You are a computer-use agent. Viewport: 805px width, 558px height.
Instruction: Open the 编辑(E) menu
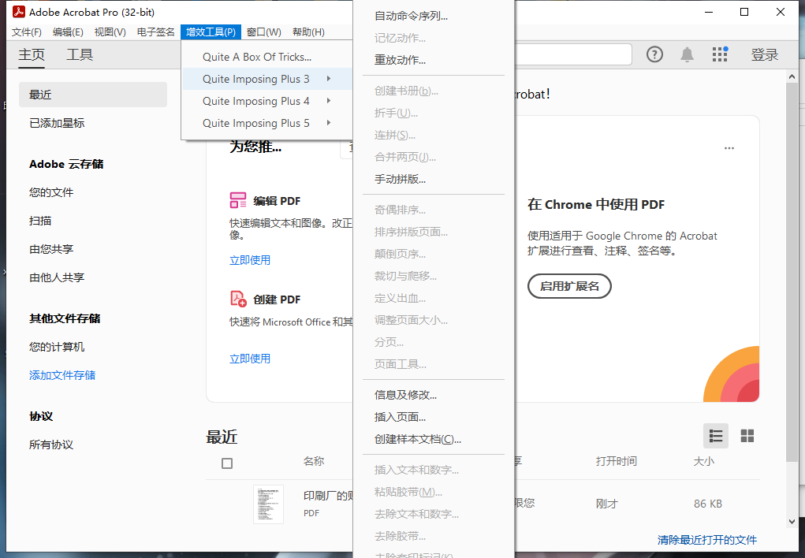(68, 32)
